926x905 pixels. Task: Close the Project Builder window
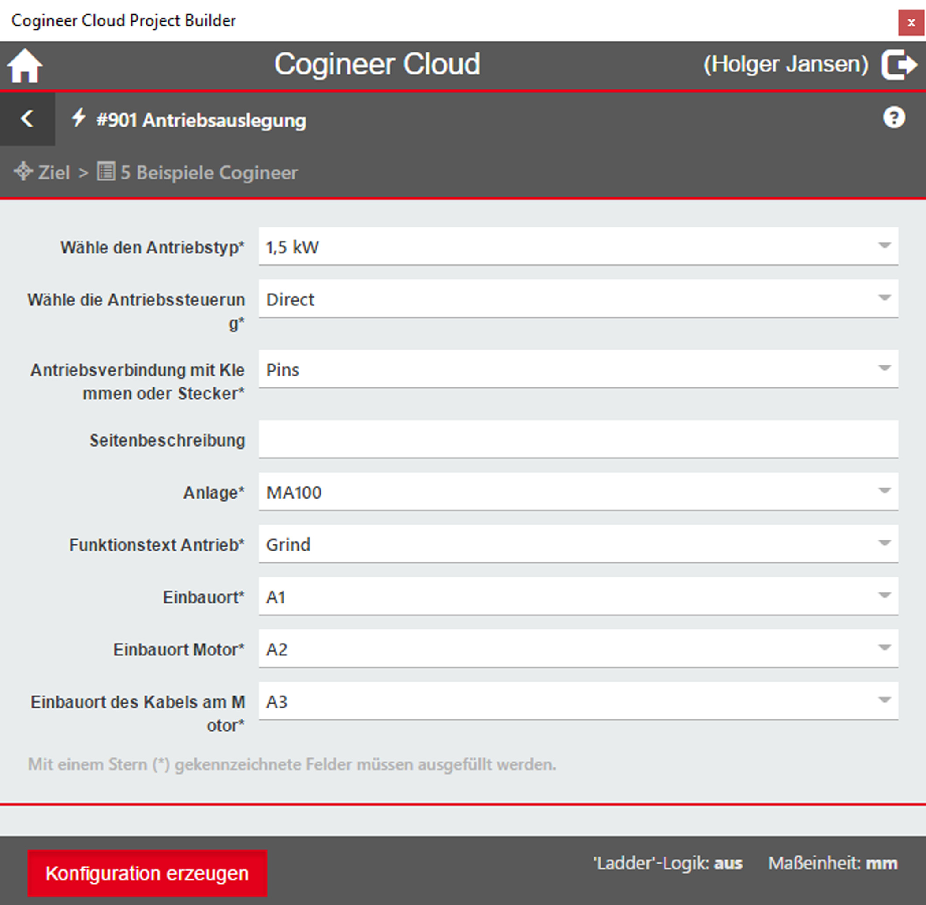(x=911, y=22)
